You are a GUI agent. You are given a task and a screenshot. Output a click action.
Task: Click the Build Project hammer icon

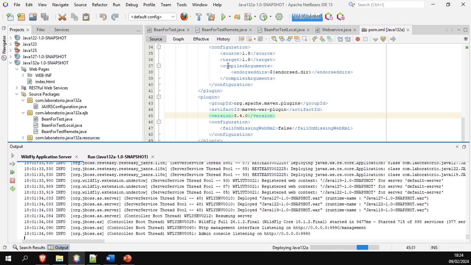[199, 17]
